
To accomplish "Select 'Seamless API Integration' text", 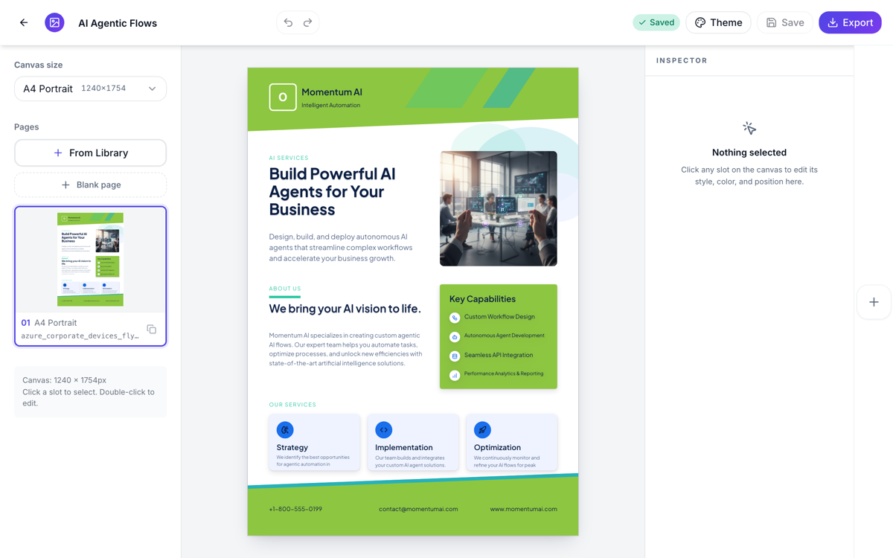I will (x=499, y=355).
